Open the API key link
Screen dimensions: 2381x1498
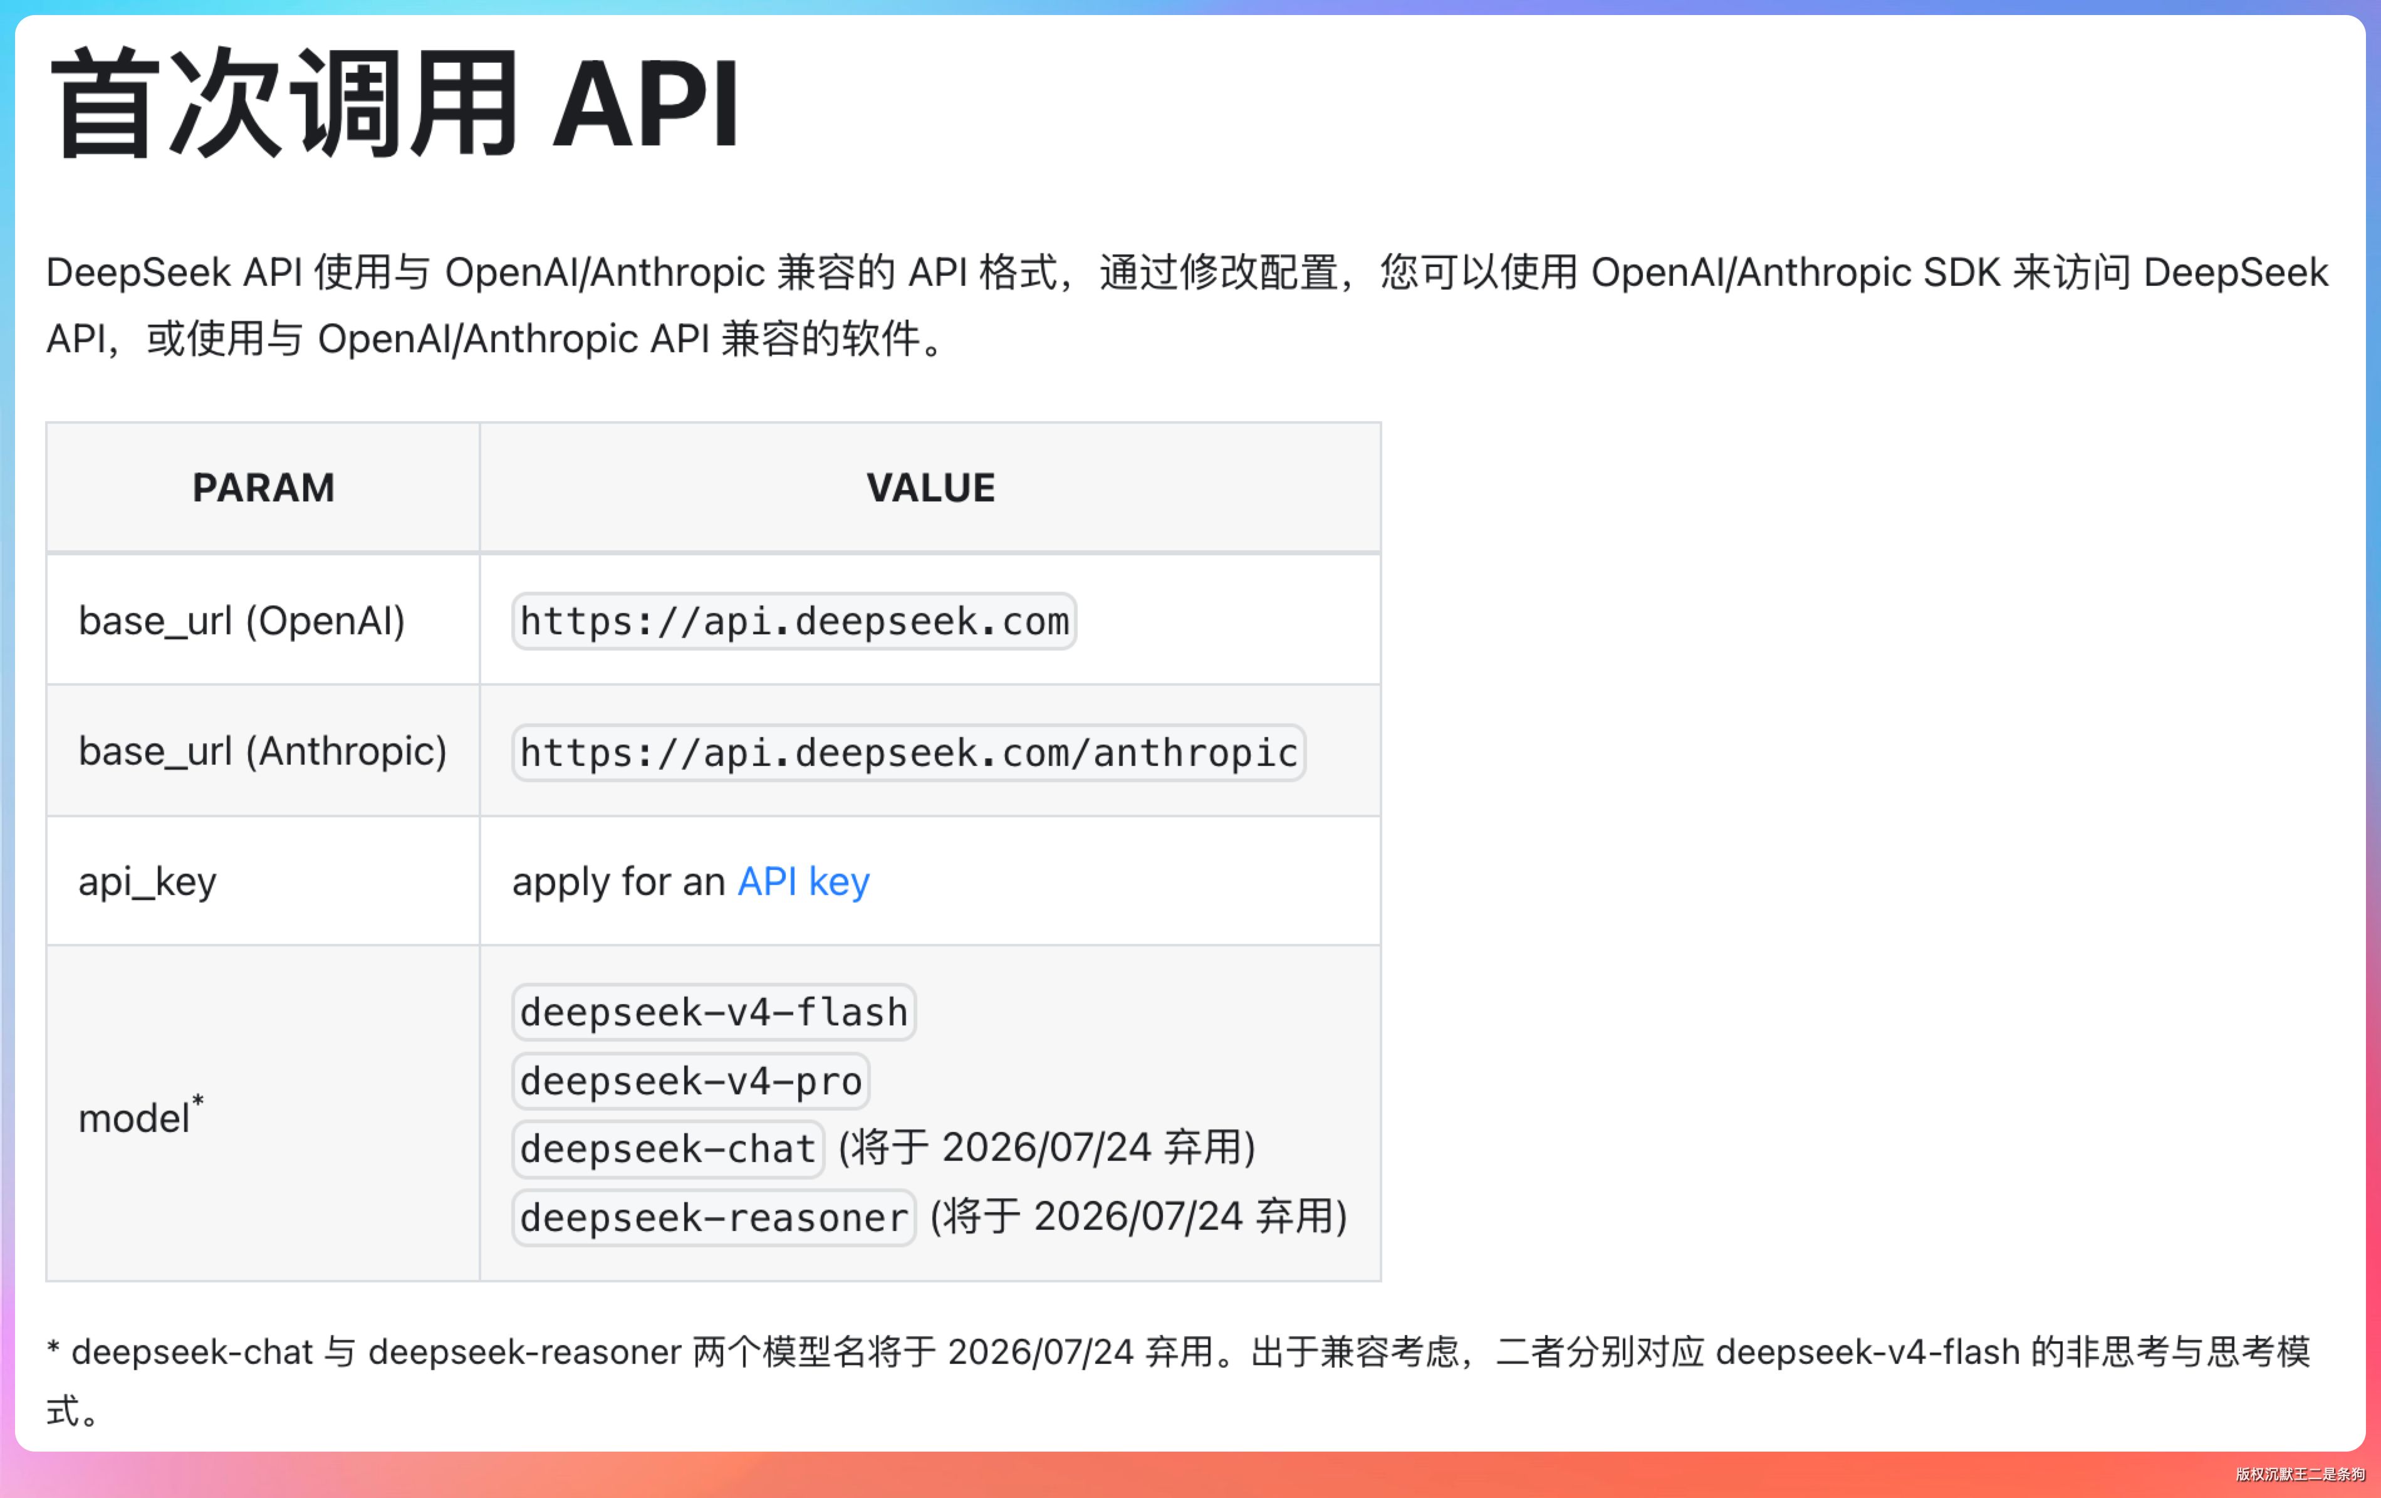click(803, 881)
